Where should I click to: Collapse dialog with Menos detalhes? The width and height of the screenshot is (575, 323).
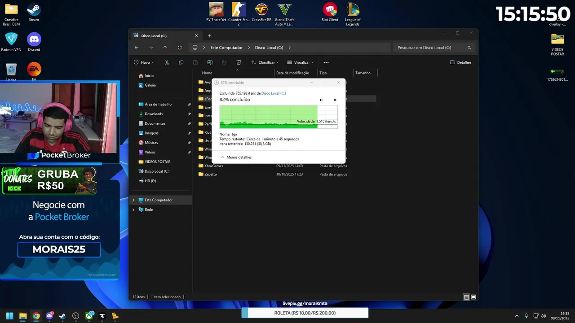coord(236,157)
